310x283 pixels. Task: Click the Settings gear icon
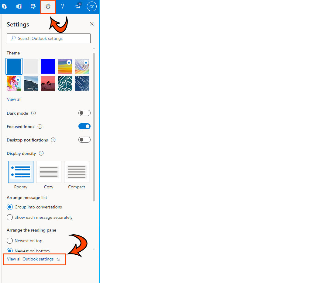tap(48, 6)
